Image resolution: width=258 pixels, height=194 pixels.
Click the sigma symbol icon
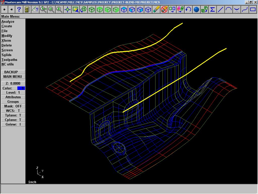(213, 9)
